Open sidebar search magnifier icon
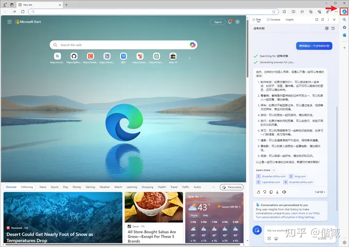The height and width of the screenshot is (247, 349). (344, 19)
